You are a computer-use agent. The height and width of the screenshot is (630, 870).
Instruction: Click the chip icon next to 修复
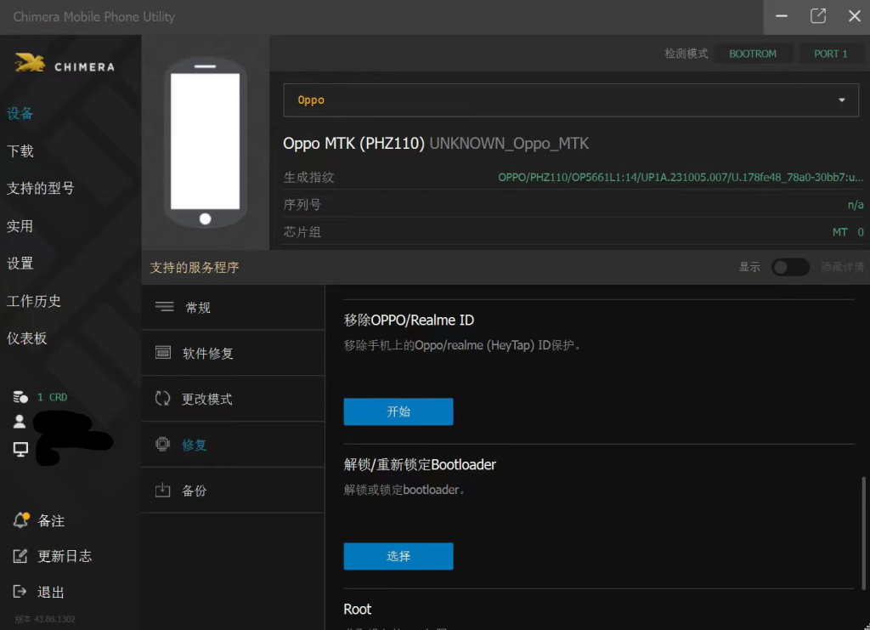[162, 444]
